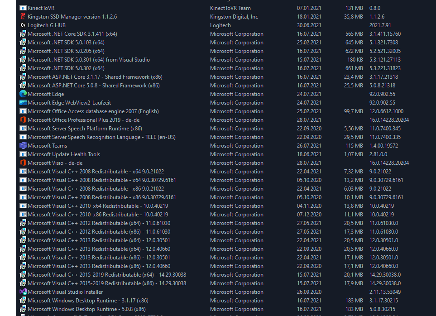Click install date 30.06.2021
The width and height of the screenshot is (436, 316).
point(309,25)
